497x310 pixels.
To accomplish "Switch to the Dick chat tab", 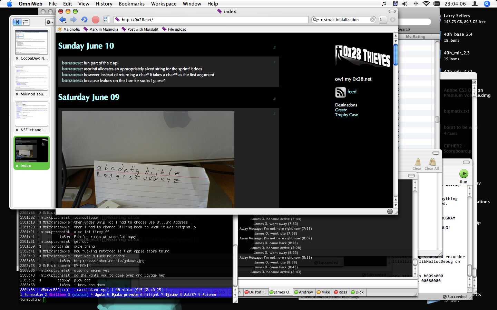I will pos(357,292).
